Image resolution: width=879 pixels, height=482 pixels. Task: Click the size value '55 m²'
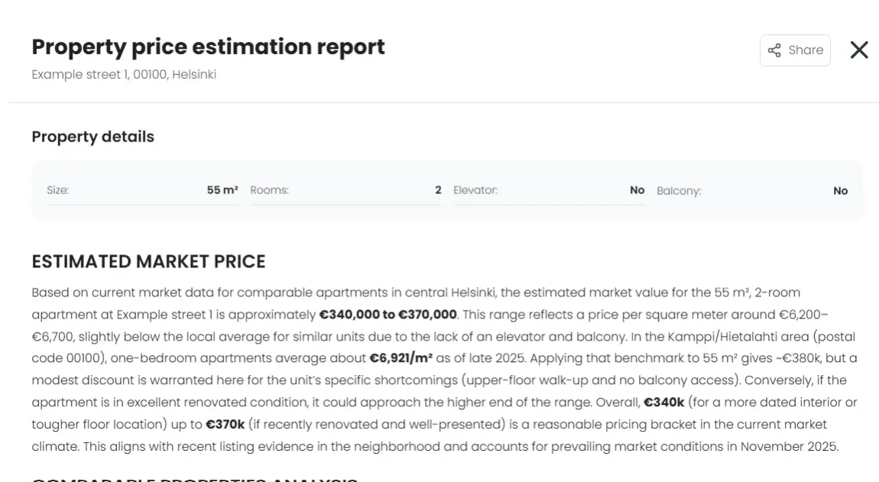pos(222,190)
